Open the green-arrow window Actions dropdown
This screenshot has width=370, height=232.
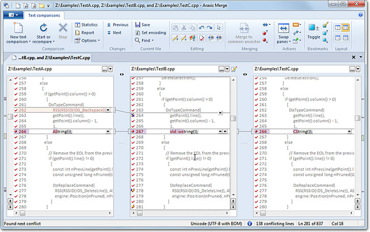tap(297, 40)
